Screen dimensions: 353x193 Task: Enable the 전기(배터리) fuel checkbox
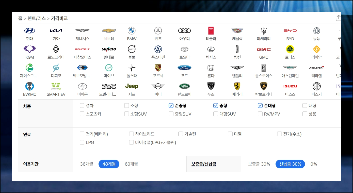point(82,134)
